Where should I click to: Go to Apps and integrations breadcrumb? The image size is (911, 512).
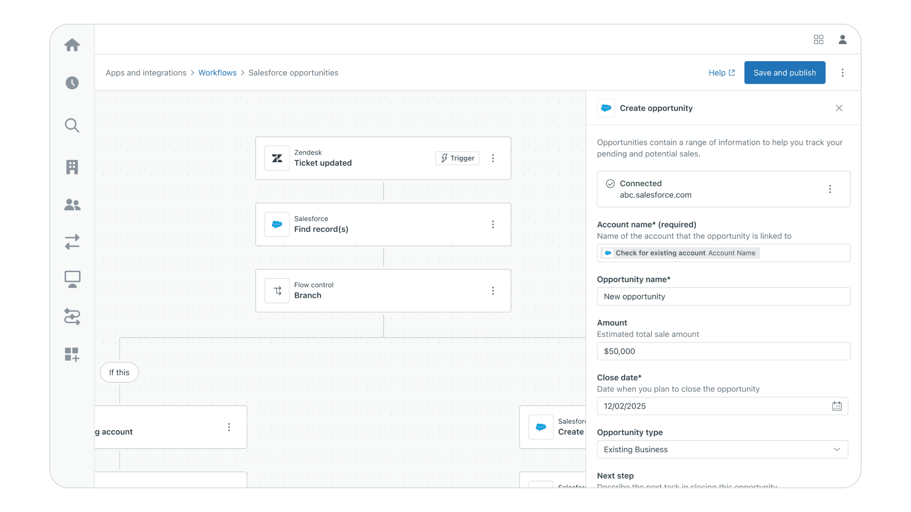[146, 73]
